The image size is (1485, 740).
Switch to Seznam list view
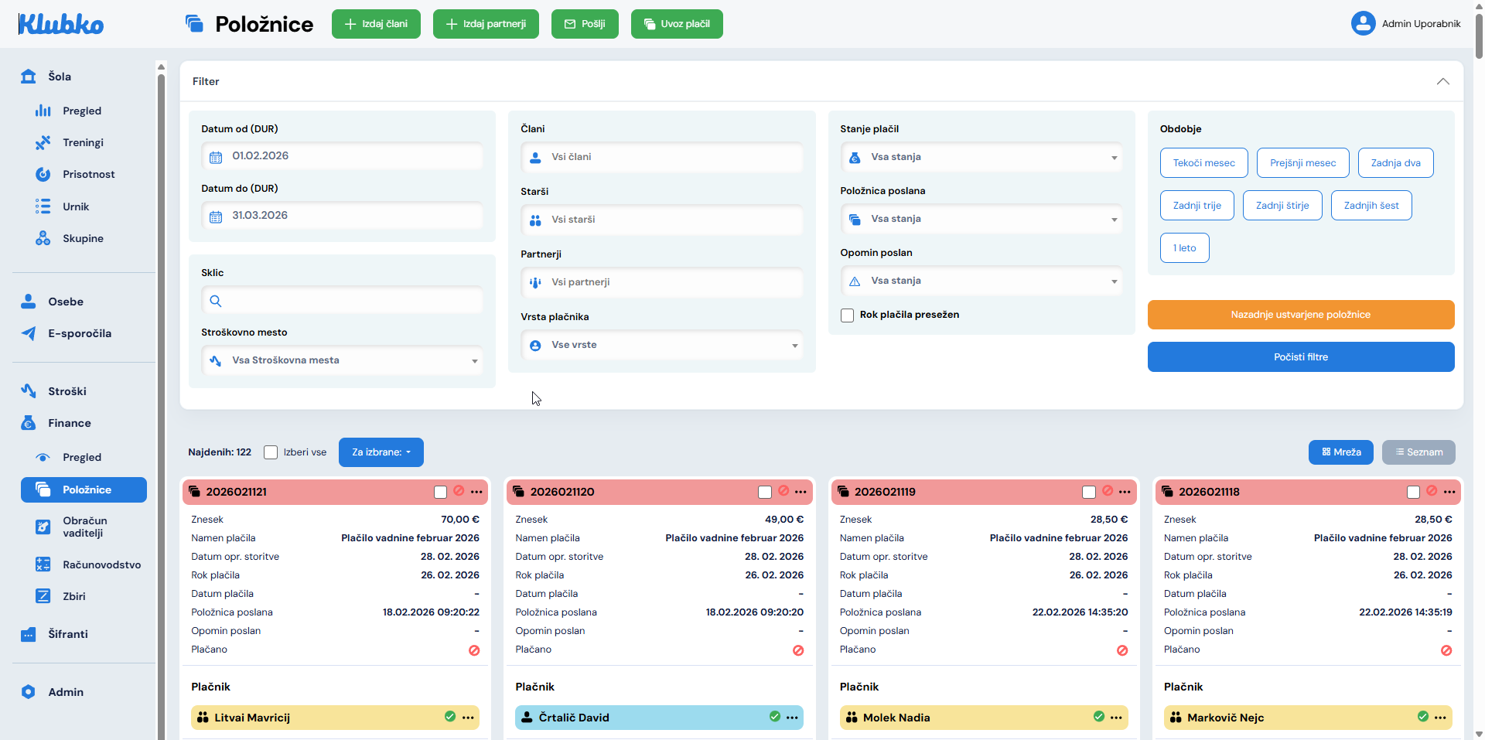(1418, 452)
